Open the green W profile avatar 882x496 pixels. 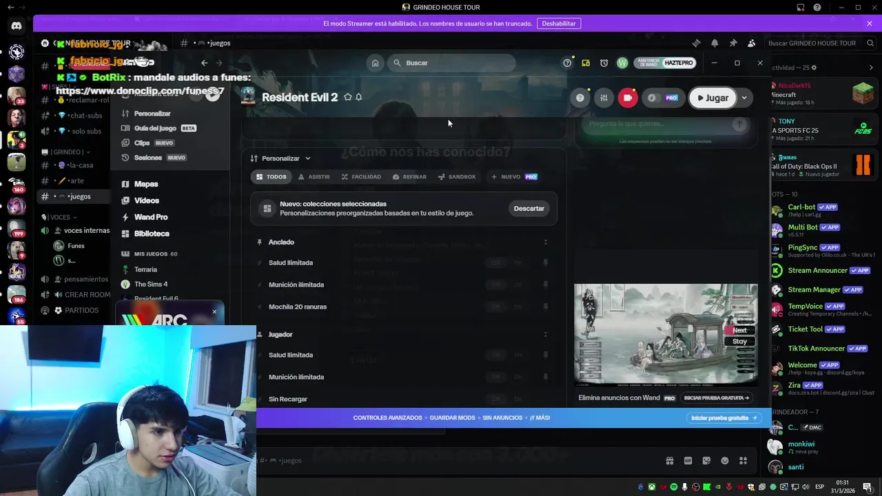622,63
